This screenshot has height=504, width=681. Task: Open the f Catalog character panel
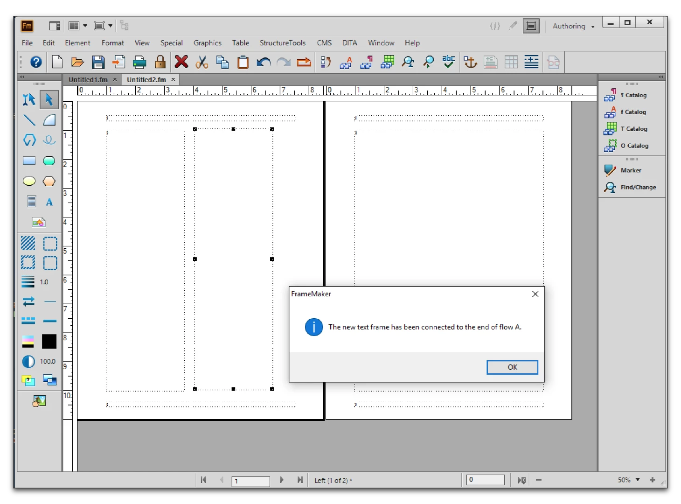tap(625, 112)
